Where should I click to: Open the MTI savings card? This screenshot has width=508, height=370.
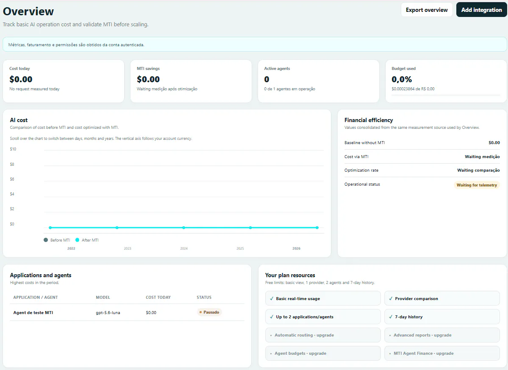pos(191,81)
